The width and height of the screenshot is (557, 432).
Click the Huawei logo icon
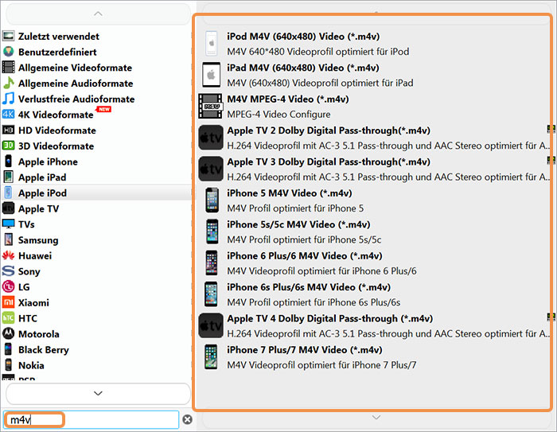coord(9,255)
